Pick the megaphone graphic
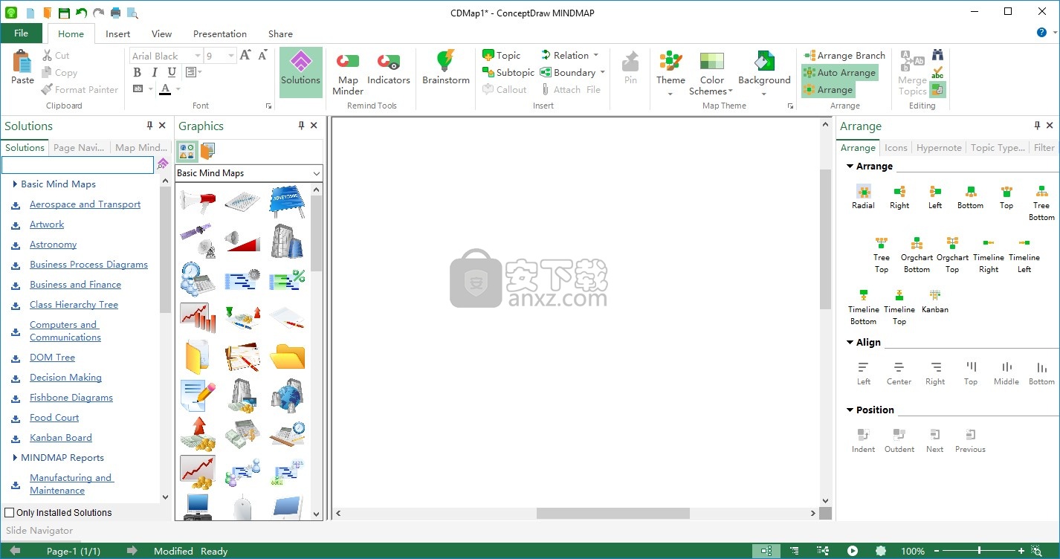The image size is (1060, 559). [198, 201]
